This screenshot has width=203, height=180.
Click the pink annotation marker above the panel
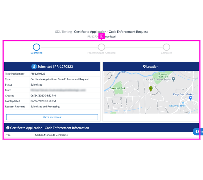(101, 36)
